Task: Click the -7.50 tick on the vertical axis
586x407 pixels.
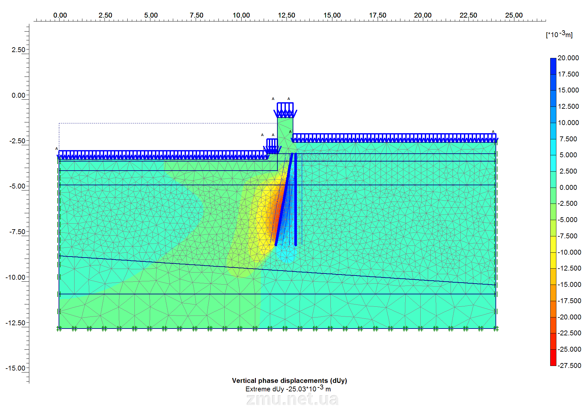Action: pyautogui.click(x=17, y=232)
